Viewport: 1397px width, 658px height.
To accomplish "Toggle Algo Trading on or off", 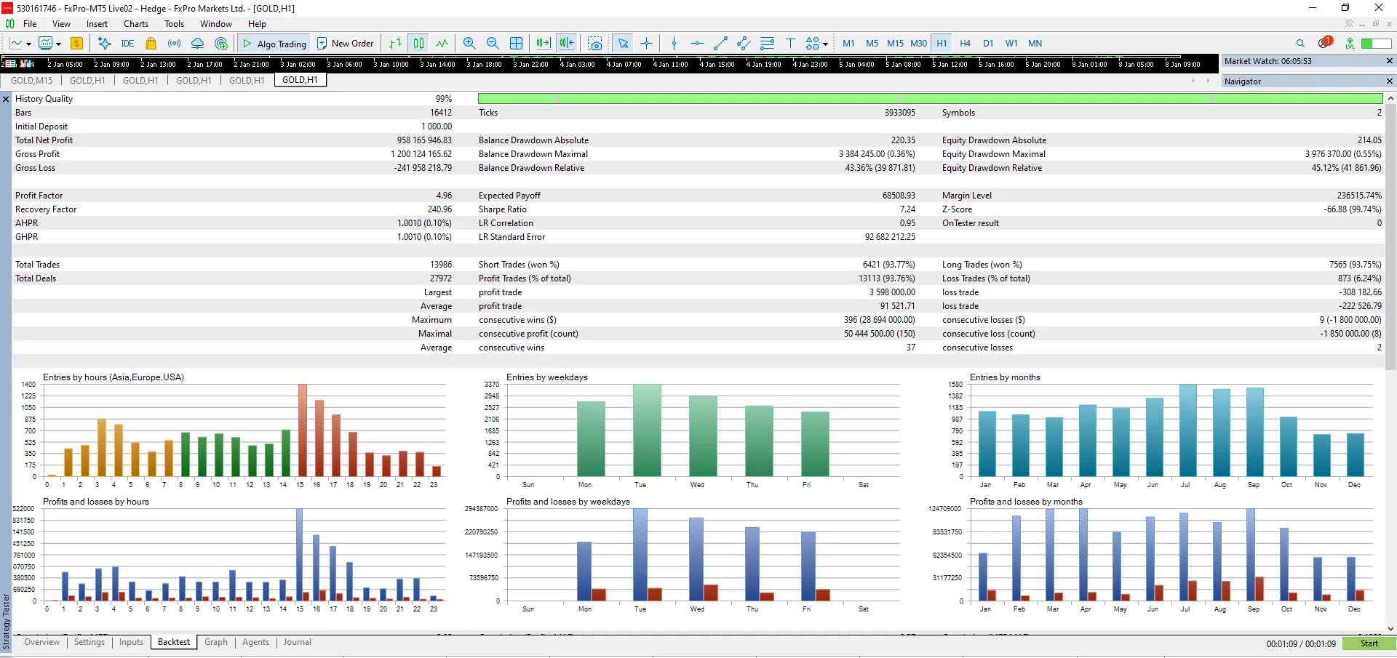I will click(274, 44).
